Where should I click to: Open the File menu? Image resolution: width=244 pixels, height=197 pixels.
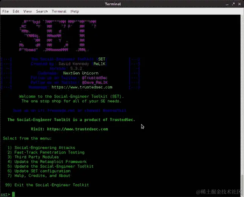tap(5, 11)
